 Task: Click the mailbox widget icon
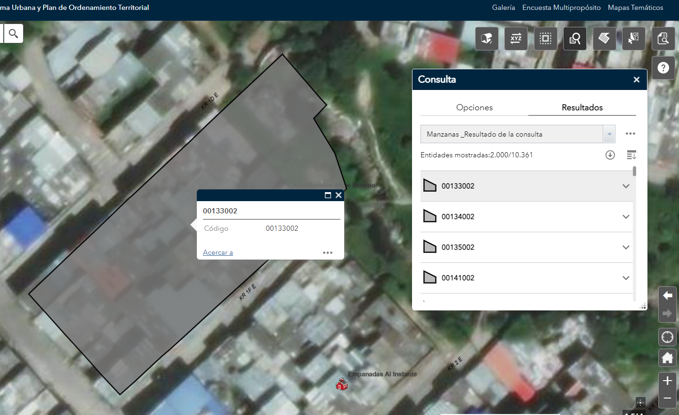(486, 39)
